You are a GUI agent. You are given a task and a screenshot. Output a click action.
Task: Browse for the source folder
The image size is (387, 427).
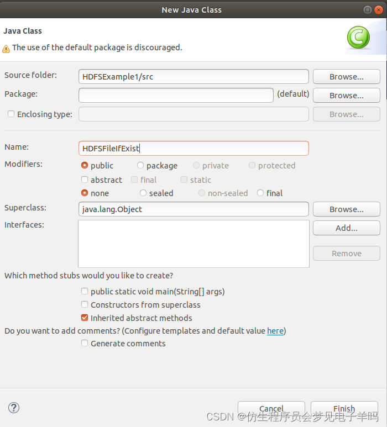click(x=346, y=77)
